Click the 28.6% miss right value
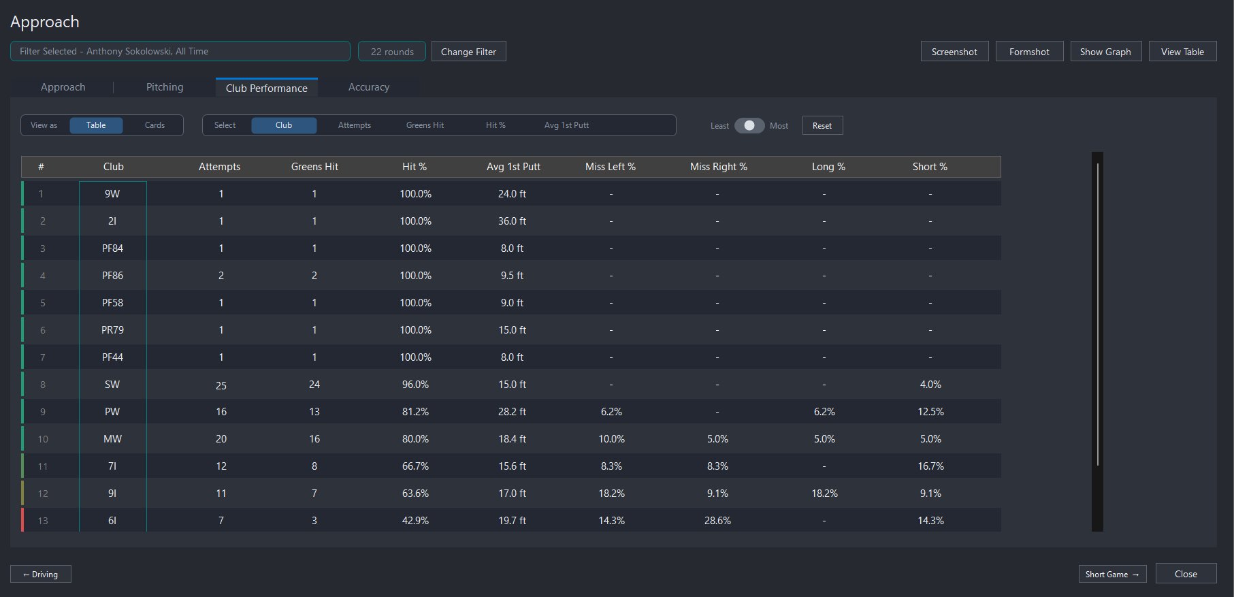Image resolution: width=1234 pixels, height=597 pixels. [717, 521]
